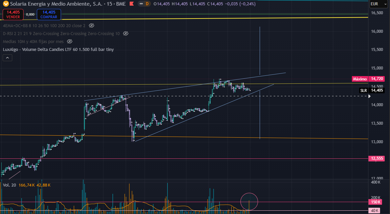Click the Solaria symbol logo icon

(5, 4)
